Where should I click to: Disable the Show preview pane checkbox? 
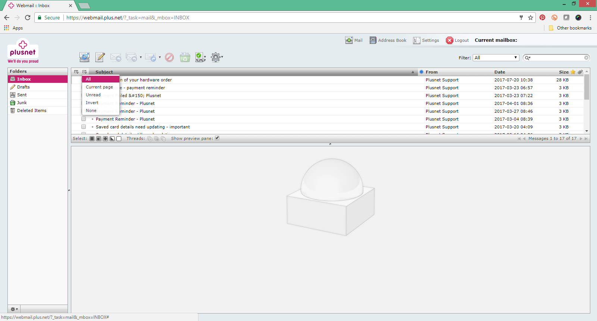217,138
